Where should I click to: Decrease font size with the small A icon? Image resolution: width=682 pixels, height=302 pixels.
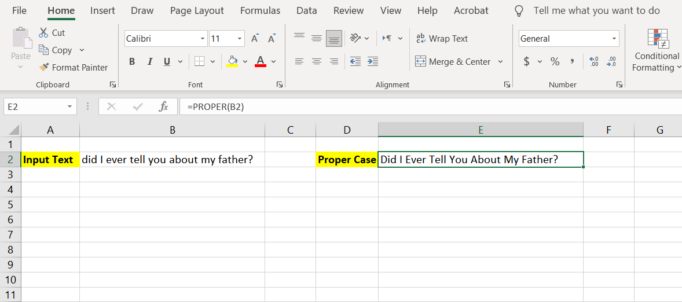pos(272,39)
